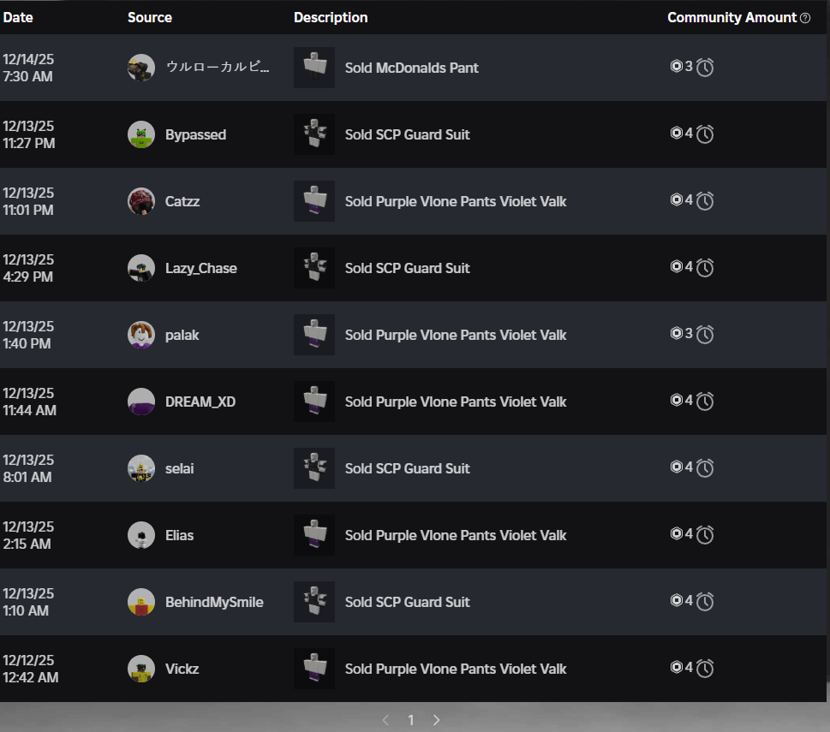
Task: Click page number 1 in the pagination
Action: point(411,720)
